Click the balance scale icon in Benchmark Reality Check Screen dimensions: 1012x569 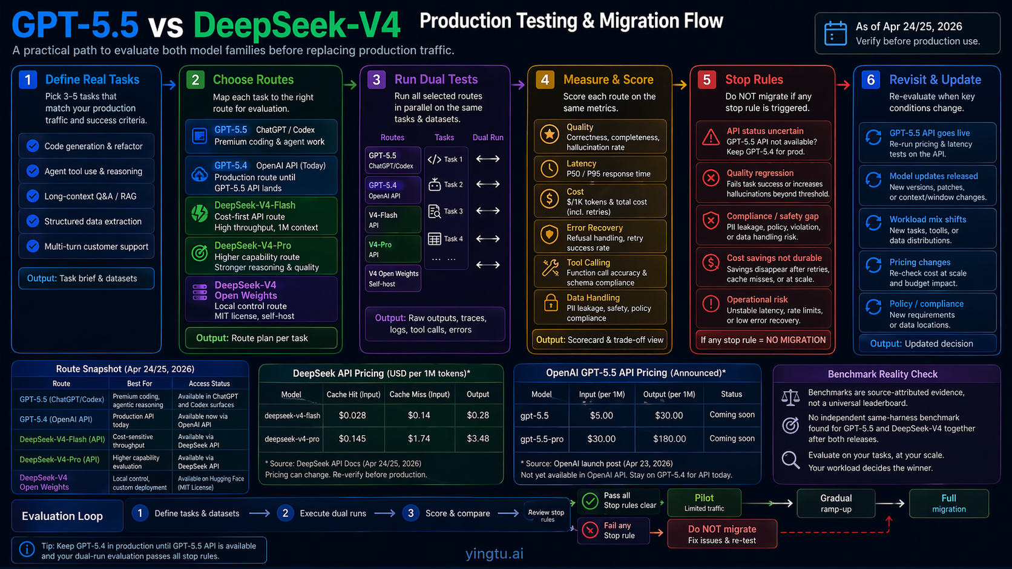(x=790, y=397)
